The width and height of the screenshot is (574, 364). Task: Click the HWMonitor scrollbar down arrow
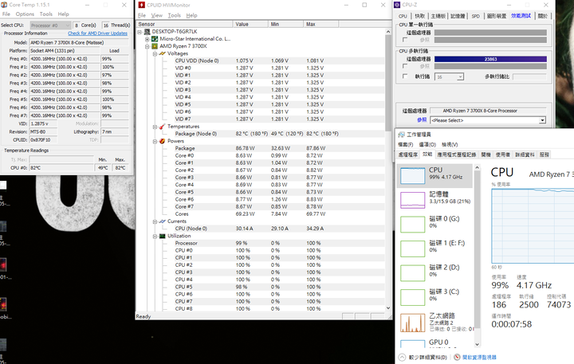tap(388, 308)
